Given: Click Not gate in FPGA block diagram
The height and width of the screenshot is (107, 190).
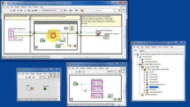Looking at the screenshot, I should pyautogui.click(x=86, y=91).
